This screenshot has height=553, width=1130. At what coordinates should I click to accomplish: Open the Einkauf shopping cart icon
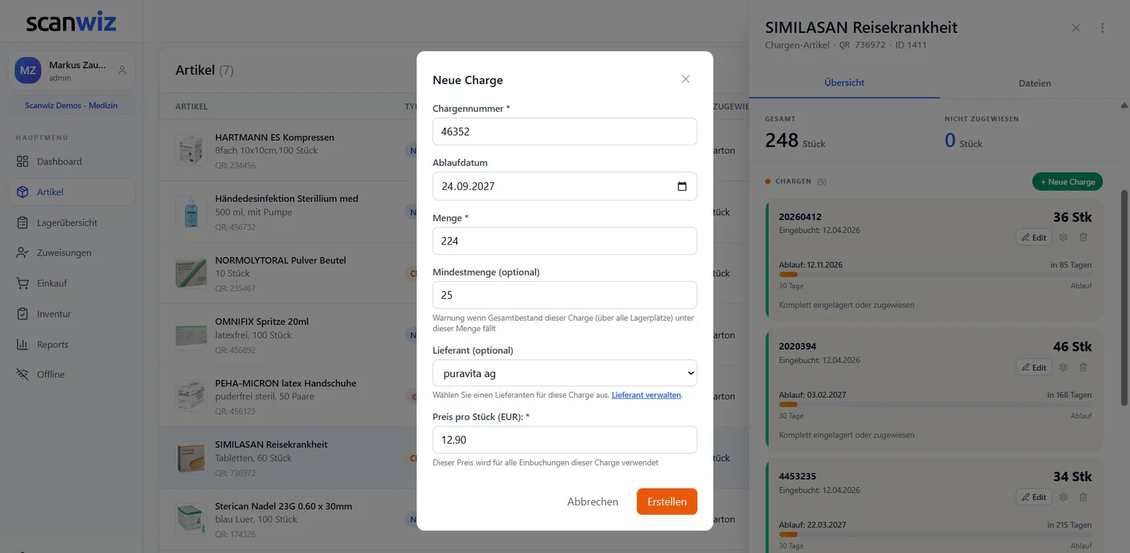[x=23, y=283]
